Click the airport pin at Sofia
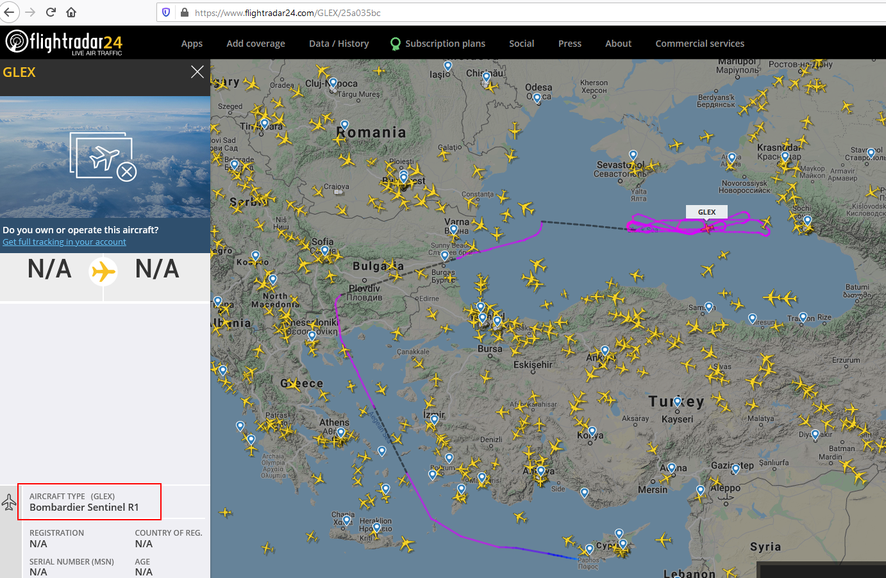 coord(325,251)
